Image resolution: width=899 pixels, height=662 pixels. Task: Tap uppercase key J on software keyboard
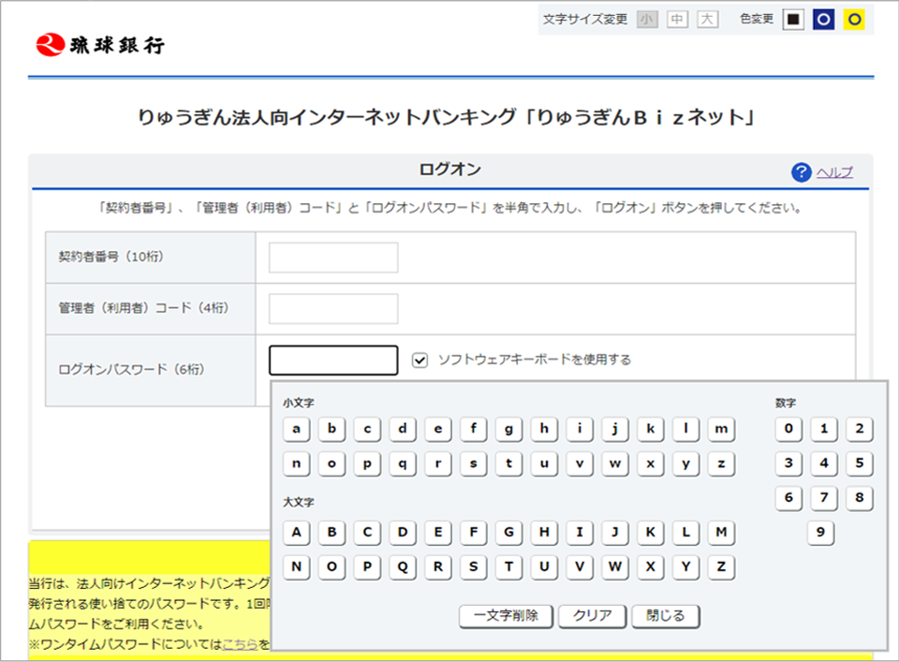615,533
